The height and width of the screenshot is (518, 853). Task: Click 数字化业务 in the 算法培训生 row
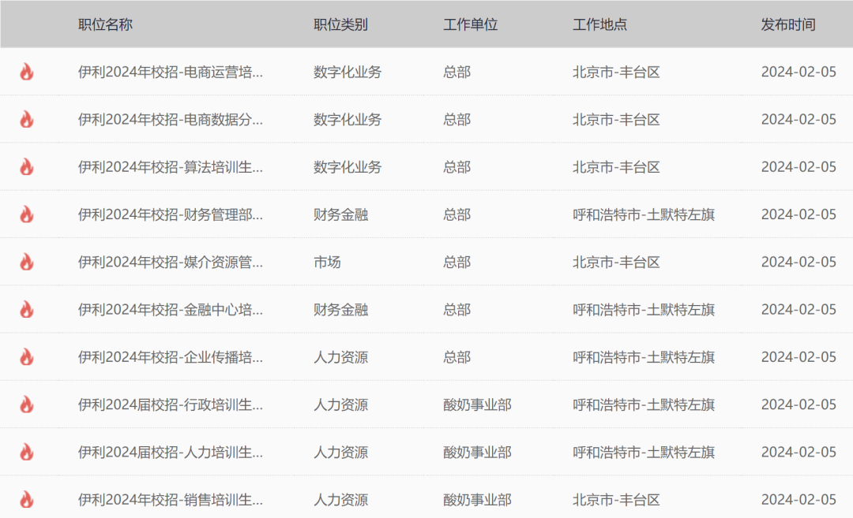point(348,166)
